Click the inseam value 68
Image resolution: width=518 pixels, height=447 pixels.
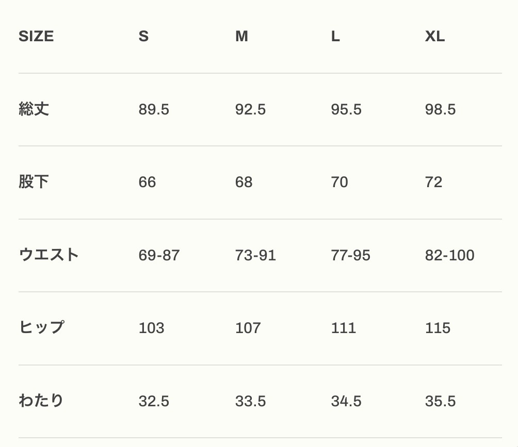click(244, 183)
